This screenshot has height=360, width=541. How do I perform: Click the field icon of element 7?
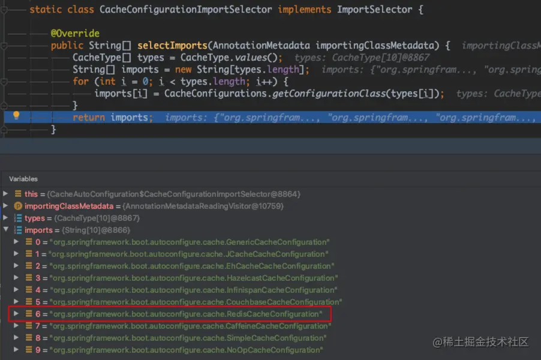(x=29, y=325)
